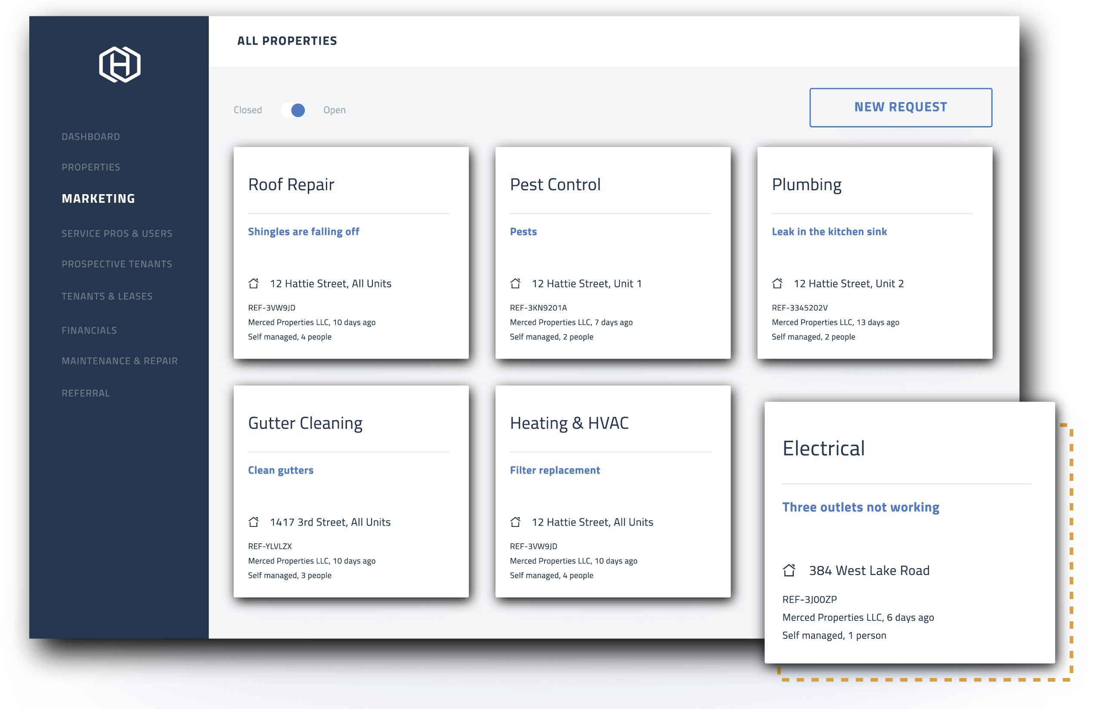Click the house icon on Pest Control card
Viewport: 1093px width, 709px height.
516,283
